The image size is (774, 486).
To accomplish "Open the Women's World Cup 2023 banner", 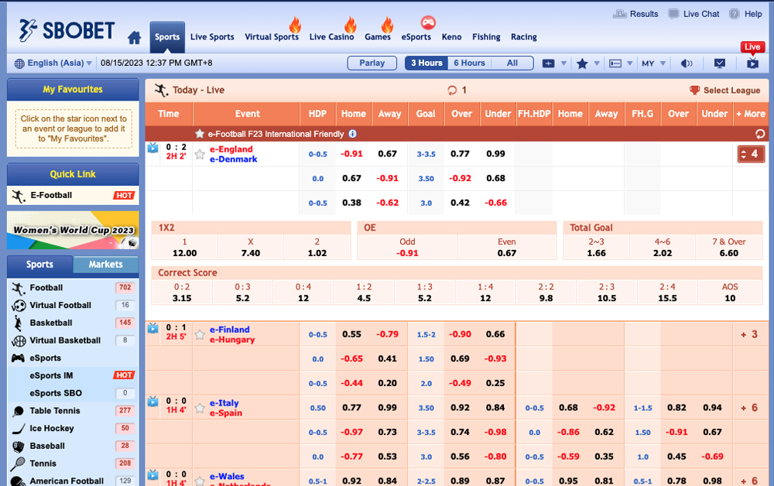I will point(73,230).
